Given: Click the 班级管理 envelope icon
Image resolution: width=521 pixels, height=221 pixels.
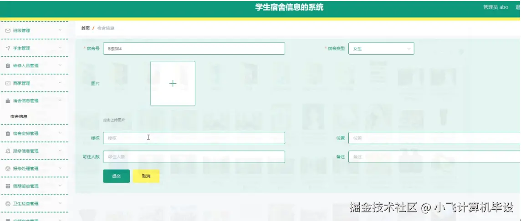Looking at the screenshot, I should click(8, 30).
